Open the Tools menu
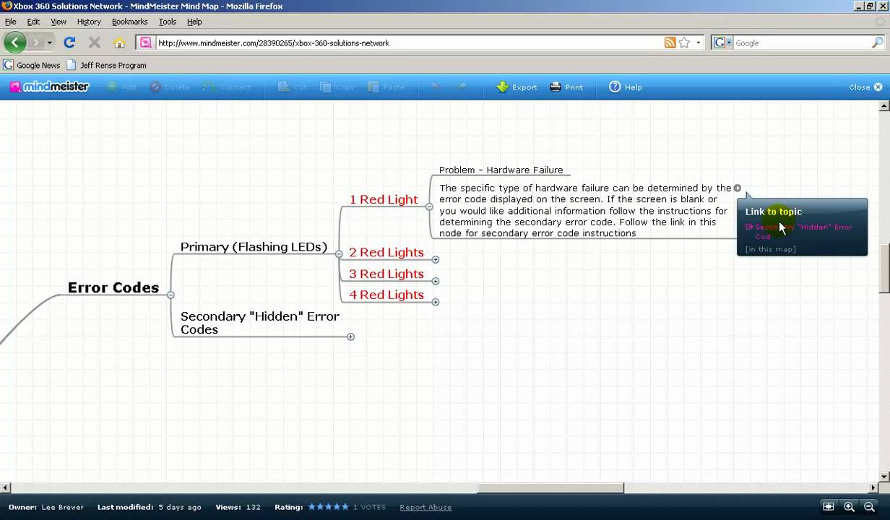890x520 pixels. [168, 22]
